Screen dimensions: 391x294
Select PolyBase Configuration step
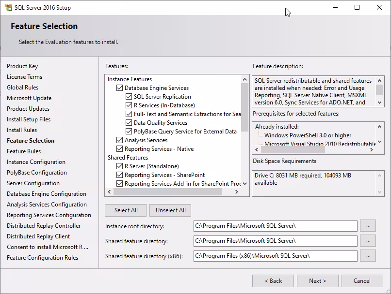point(37,173)
